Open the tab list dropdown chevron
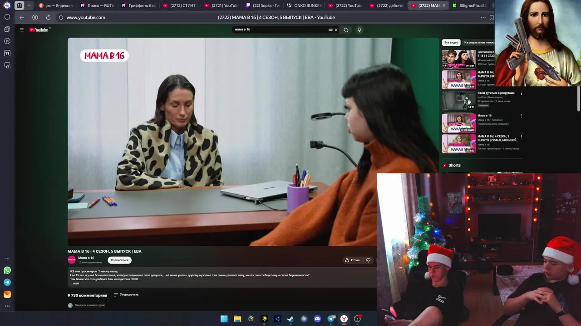581x326 pixels. point(29,5)
